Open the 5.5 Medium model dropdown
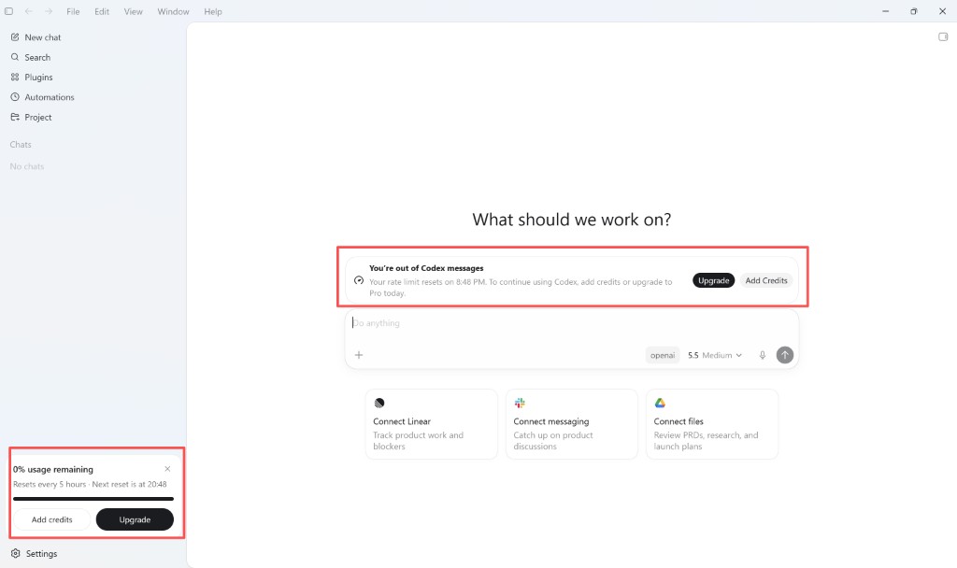 tap(715, 355)
